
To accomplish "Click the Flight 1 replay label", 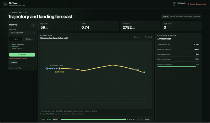I will point(46,119).
